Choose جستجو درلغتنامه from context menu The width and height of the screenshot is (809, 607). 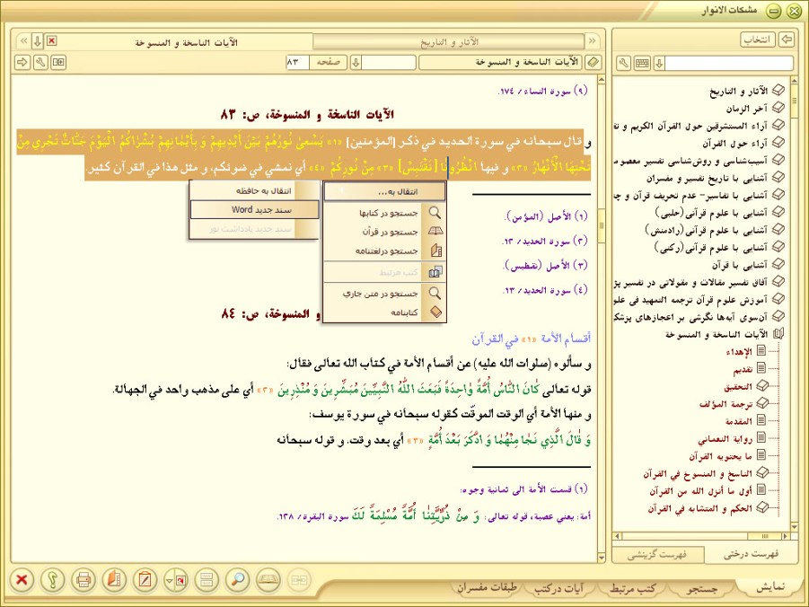click(385, 251)
